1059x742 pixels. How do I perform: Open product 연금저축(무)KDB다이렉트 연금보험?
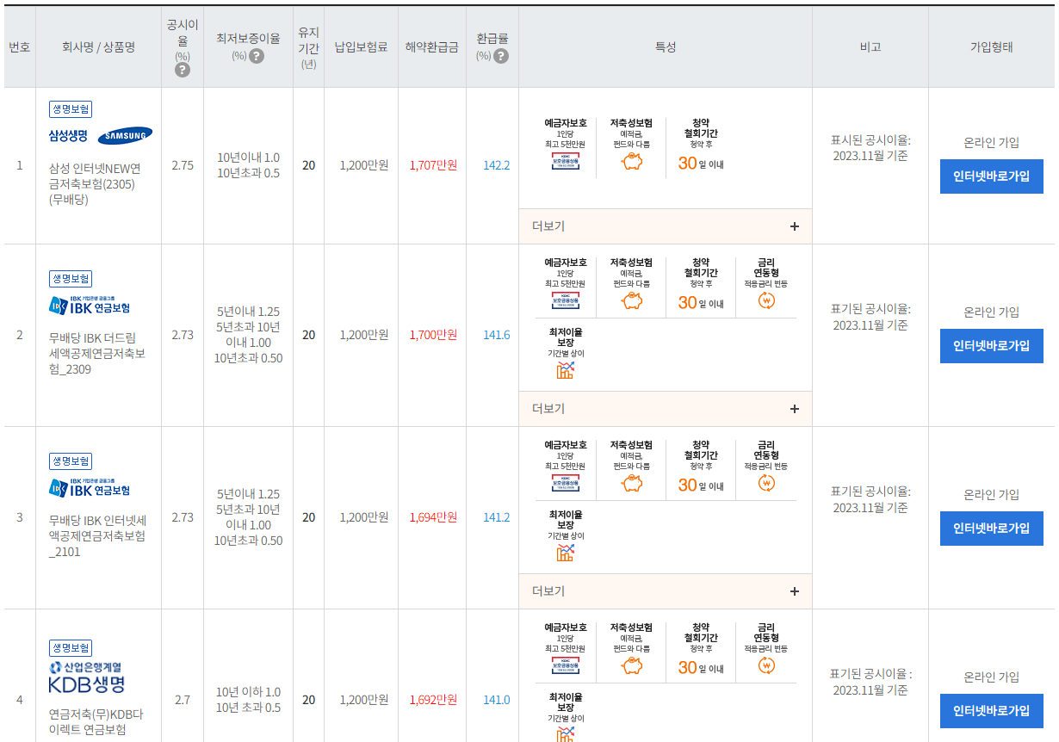click(96, 722)
